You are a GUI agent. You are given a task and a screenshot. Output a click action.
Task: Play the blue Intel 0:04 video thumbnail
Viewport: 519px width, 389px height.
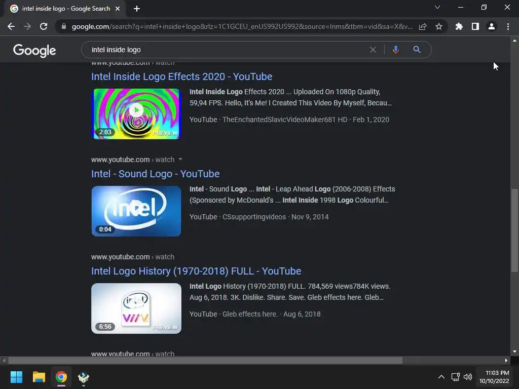point(136,211)
